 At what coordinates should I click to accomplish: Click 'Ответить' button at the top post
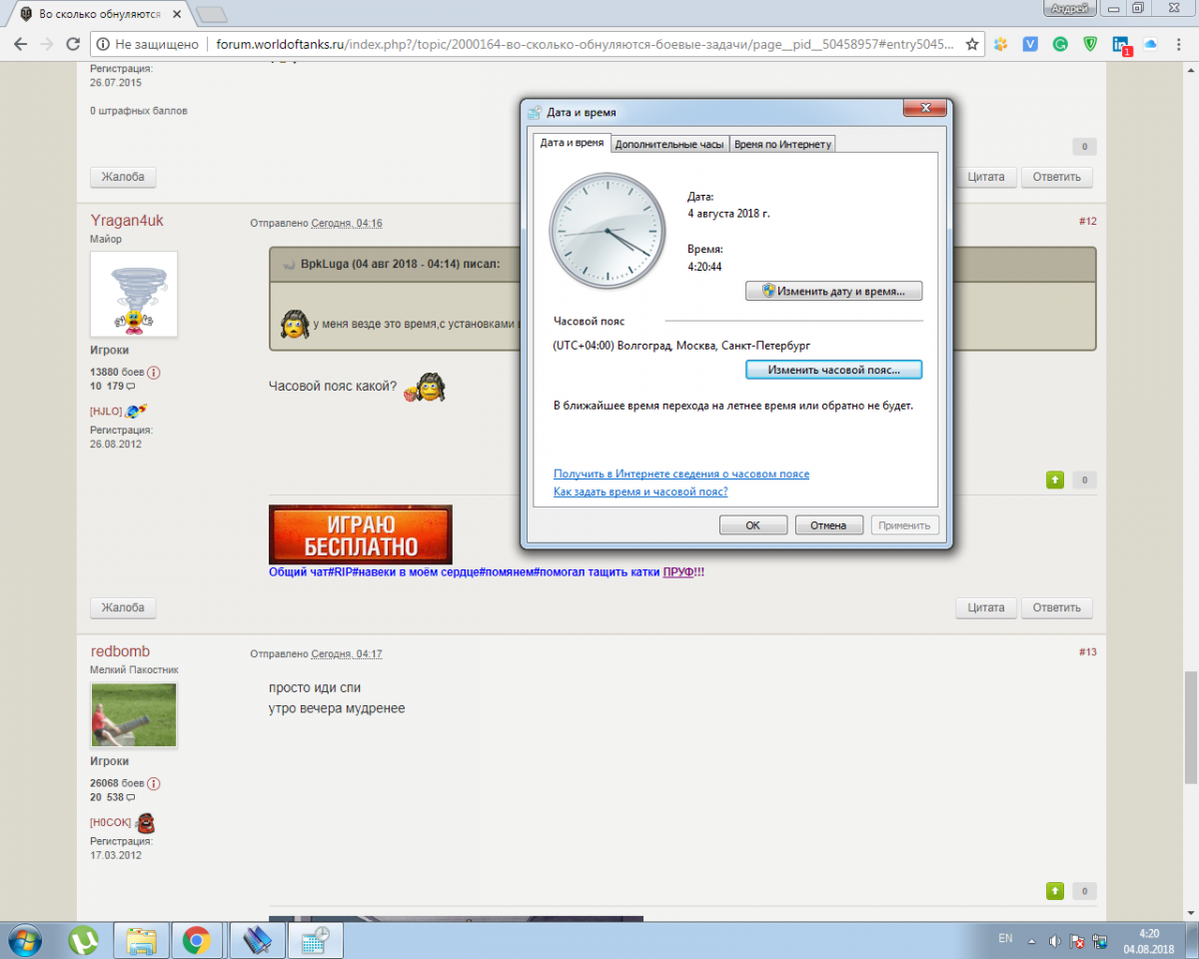(x=1057, y=177)
